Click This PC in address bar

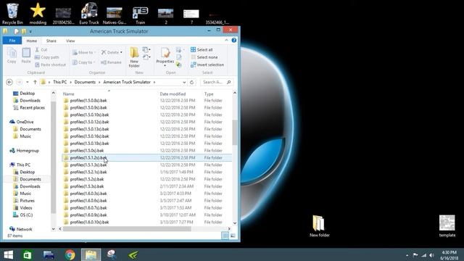coord(59,82)
